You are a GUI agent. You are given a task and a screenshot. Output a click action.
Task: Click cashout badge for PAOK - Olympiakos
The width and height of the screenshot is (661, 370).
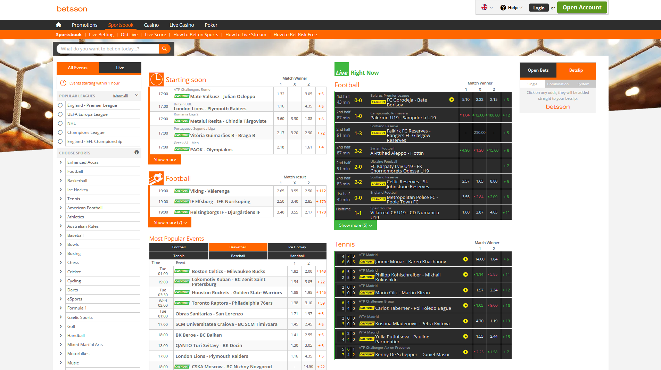(x=182, y=150)
